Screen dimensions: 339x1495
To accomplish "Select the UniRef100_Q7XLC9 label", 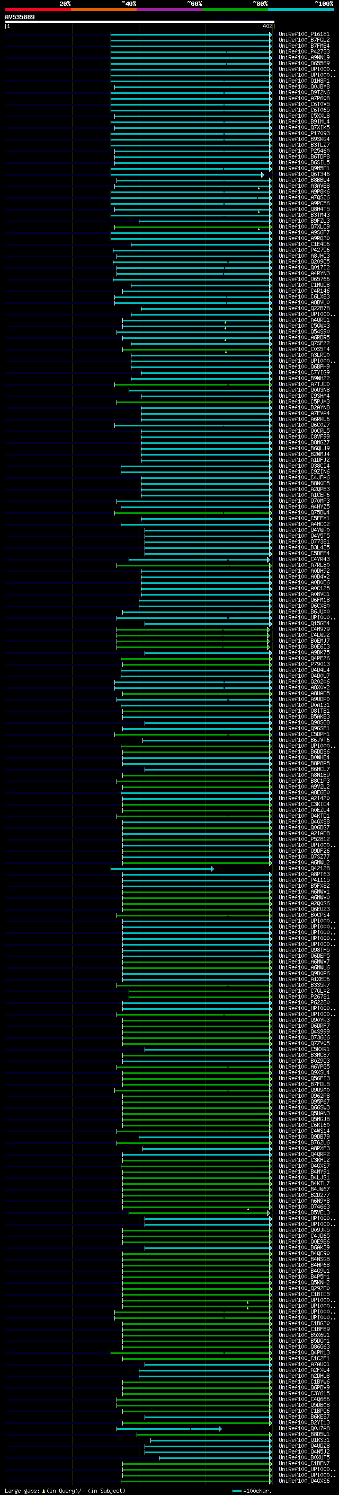I will pyautogui.click(x=304, y=226).
